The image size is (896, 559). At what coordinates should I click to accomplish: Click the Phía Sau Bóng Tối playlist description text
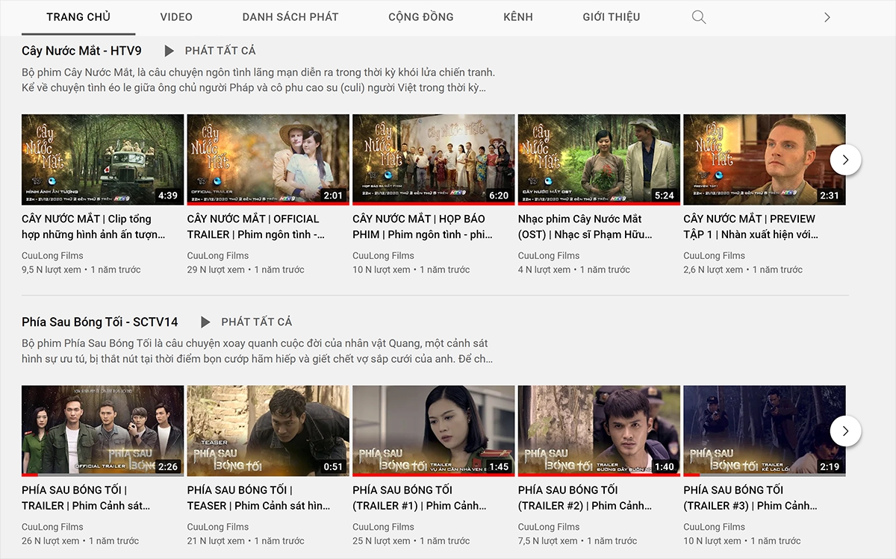pos(257,351)
